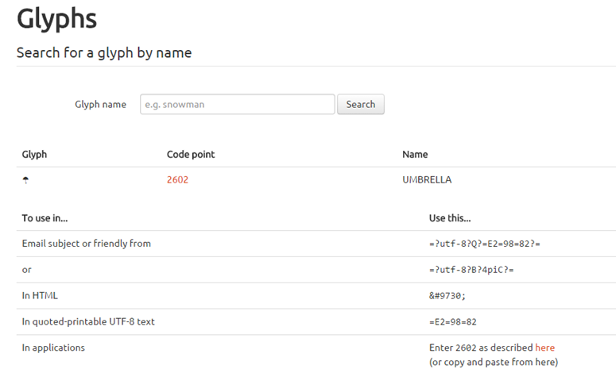Click the 'Glyph name' field label
The image size is (616, 392).
[x=101, y=105]
